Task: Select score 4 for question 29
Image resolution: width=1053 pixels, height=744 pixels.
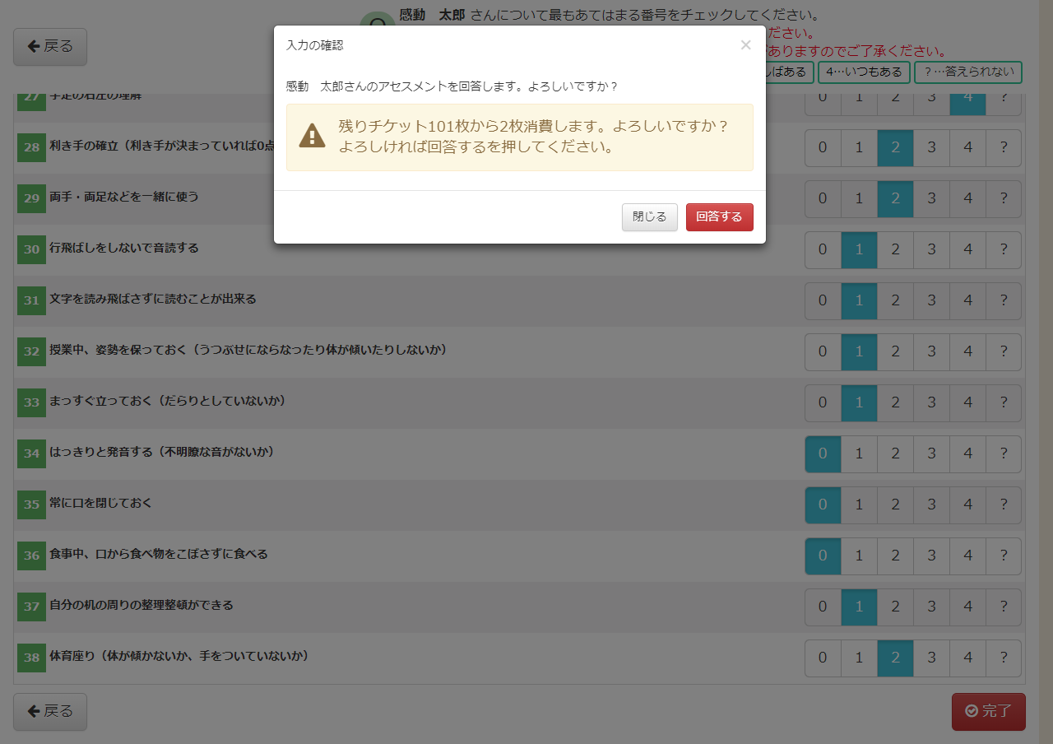Action: pos(967,199)
